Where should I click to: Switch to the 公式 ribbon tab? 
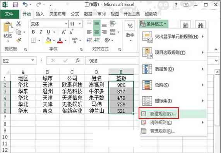click(x=75, y=14)
